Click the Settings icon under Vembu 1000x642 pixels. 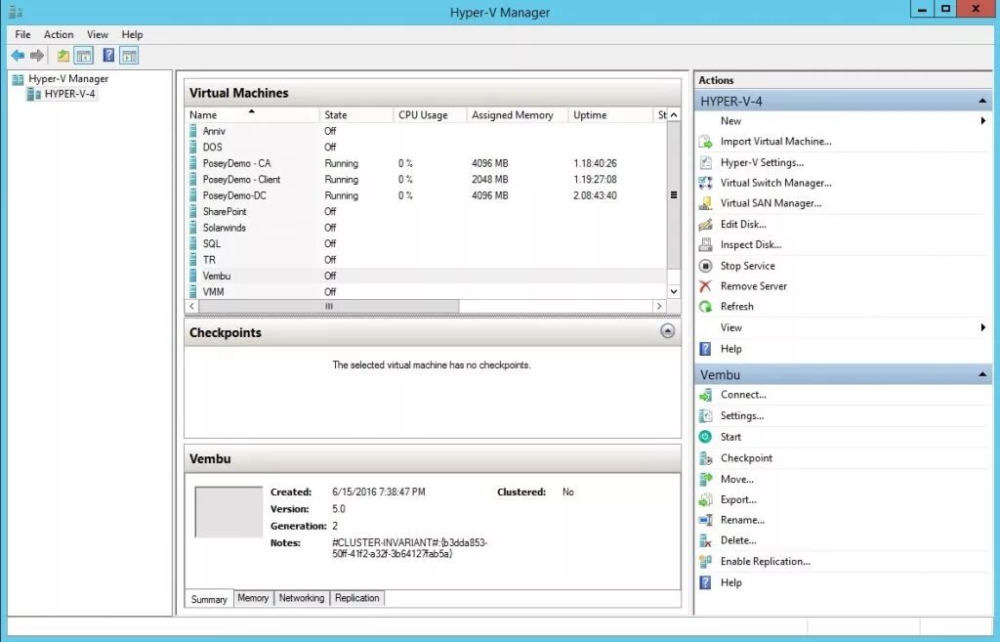click(x=705, y=416)
